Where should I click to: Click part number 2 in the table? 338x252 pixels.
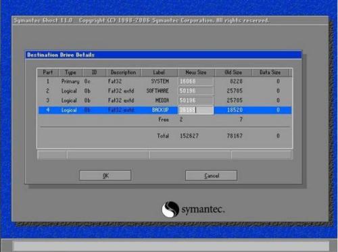47,91
